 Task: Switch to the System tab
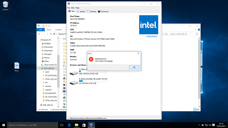(x=81, y=11)
